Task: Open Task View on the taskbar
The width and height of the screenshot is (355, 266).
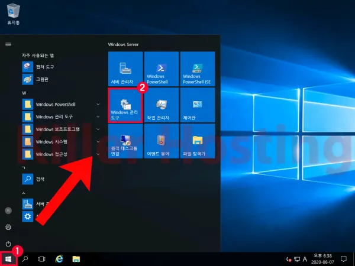Action: pos(41,259)
